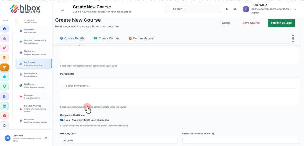The width and height of the screenshot is (304, 146).
Task: Open the home icon in main rail
Action: (x=4, y=29)
